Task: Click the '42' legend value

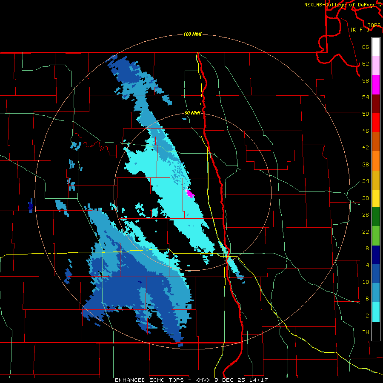Action: [x=366, y=148]
